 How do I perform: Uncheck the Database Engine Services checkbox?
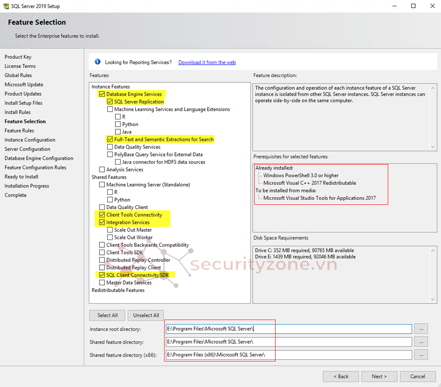click(102, 94)
